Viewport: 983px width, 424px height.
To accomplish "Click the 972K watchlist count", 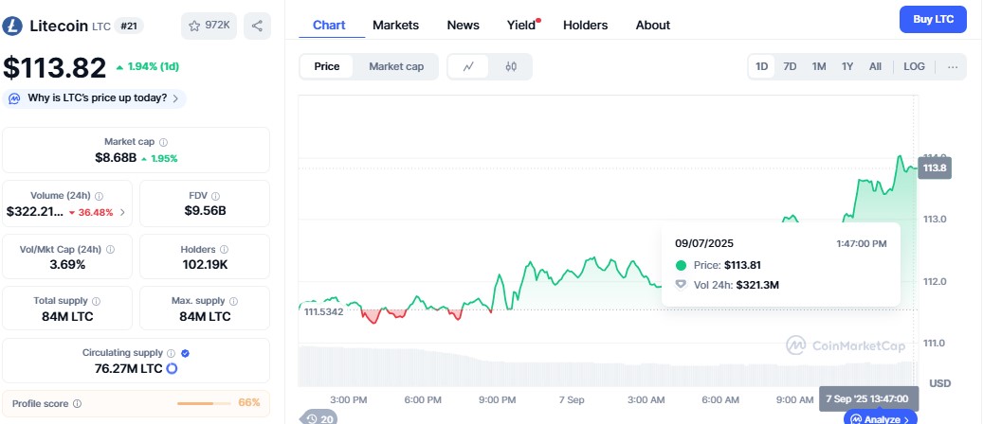I will coord(217,26).
